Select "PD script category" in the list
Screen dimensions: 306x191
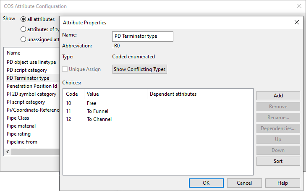[27, 70]
